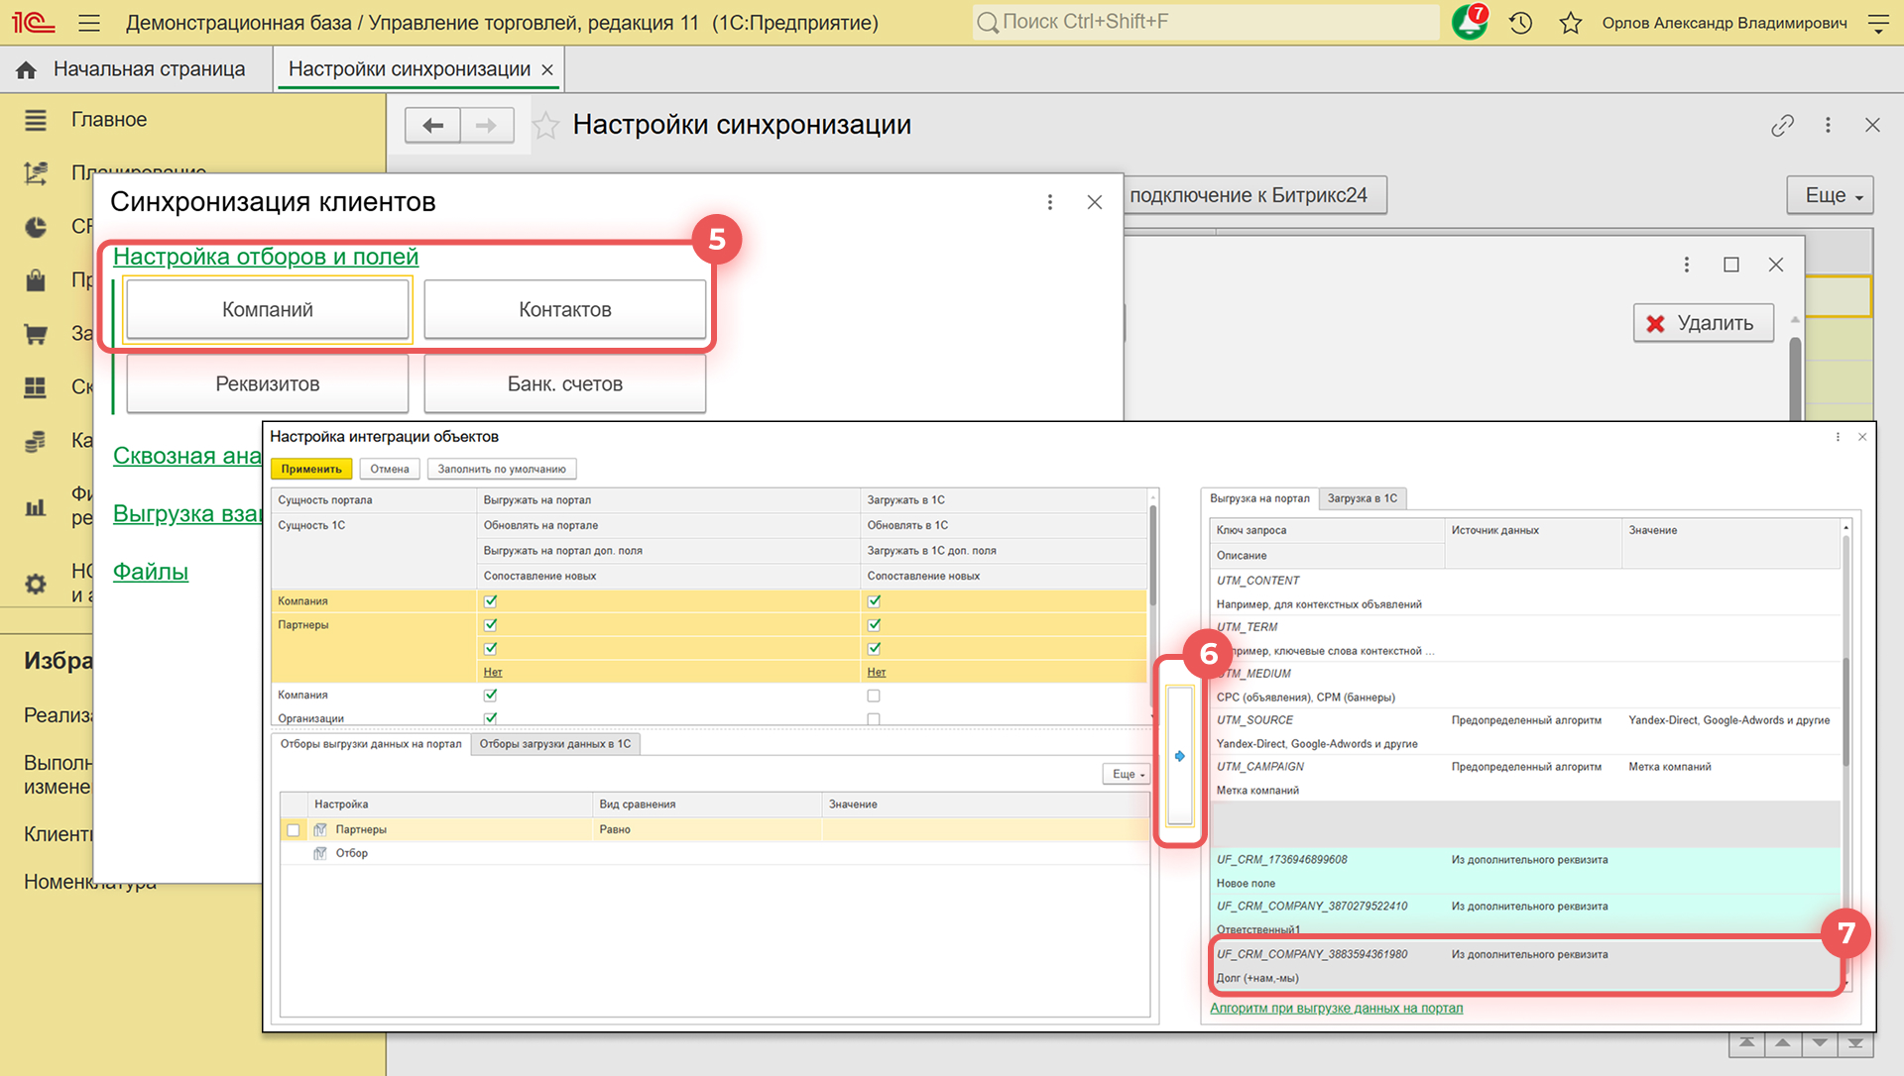Select the UTM_SOURCE request key row
The image size is (1904, 1076).
click(1524, 732)
